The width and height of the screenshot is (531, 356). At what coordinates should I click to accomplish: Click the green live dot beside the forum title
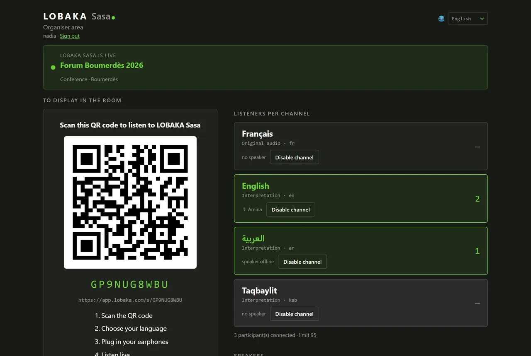tap(53, 67)
